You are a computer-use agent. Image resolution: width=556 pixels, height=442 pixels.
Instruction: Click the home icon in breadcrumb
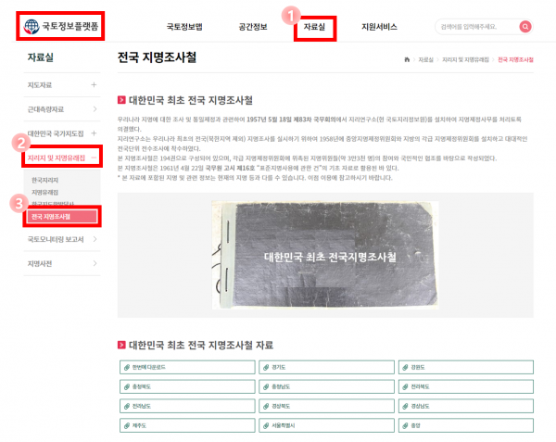pyautogui.click(x=407, y=59)
